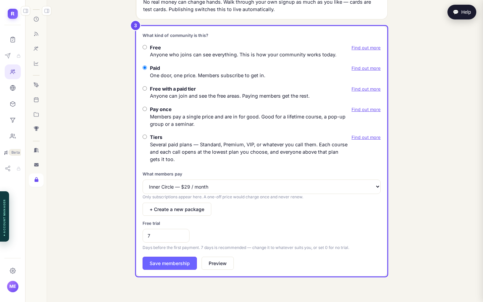Click Find out more for Paid
The height and width of the screenshot is (302, 483).
pos(366,68)
